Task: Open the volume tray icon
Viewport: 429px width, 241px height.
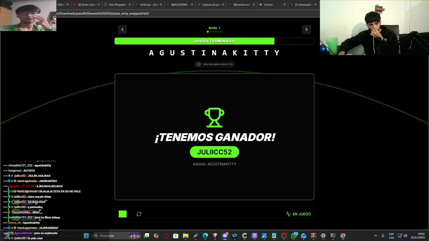Action: (405, 236)
